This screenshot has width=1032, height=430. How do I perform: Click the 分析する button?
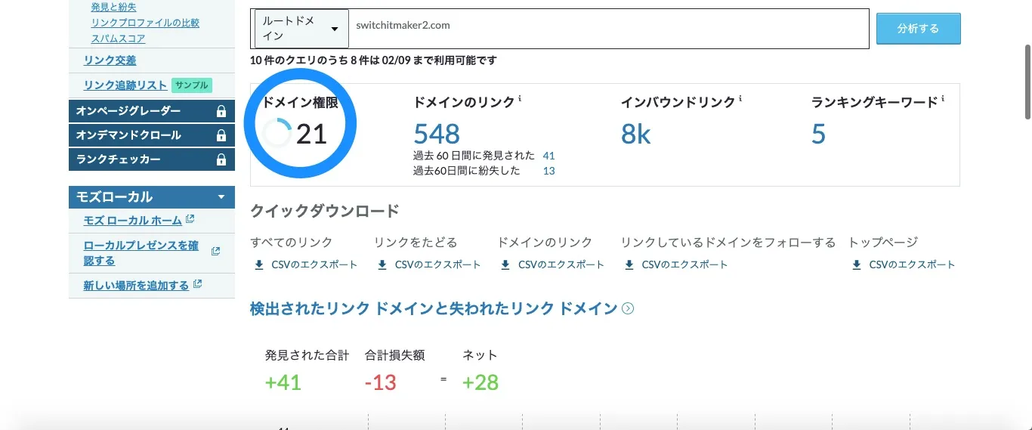coord(919,29)
